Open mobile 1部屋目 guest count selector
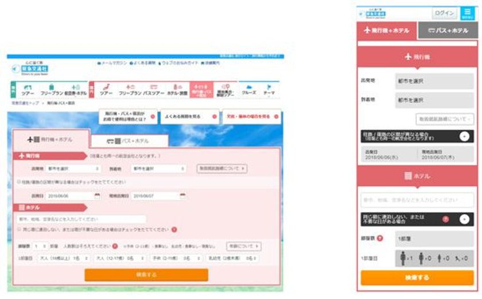 (434, 258)
